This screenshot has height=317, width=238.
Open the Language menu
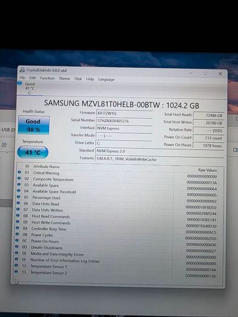point(106,80)
